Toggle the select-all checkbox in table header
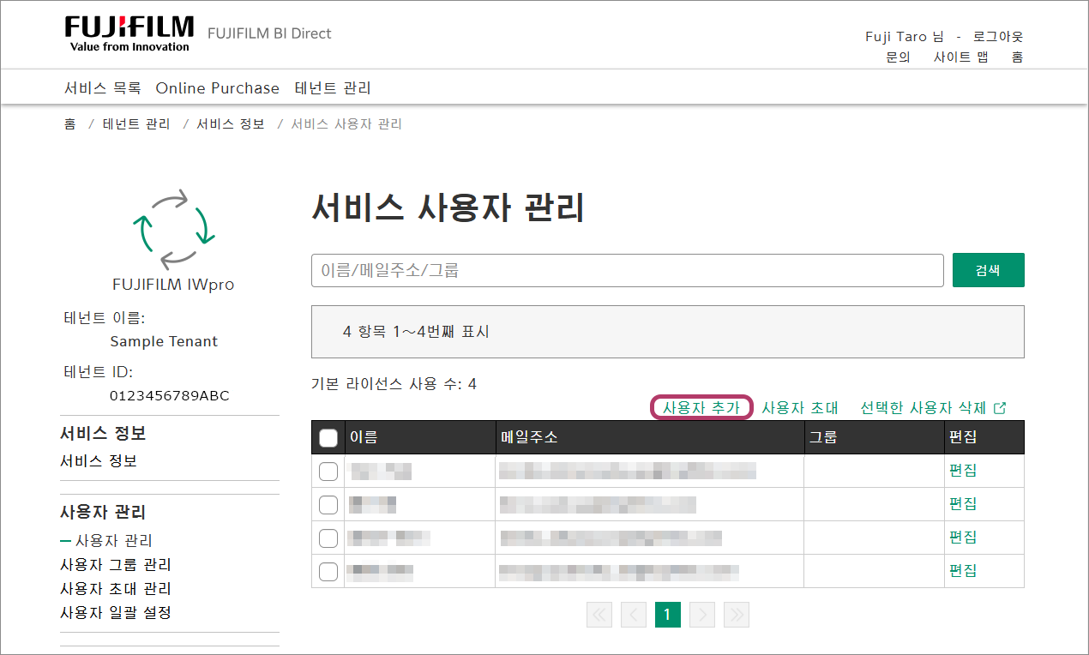This screenshot has height=655, width=1089. 328,438
